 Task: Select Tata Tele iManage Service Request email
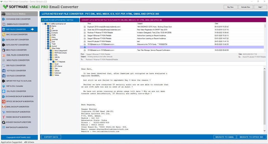point(172,50)
